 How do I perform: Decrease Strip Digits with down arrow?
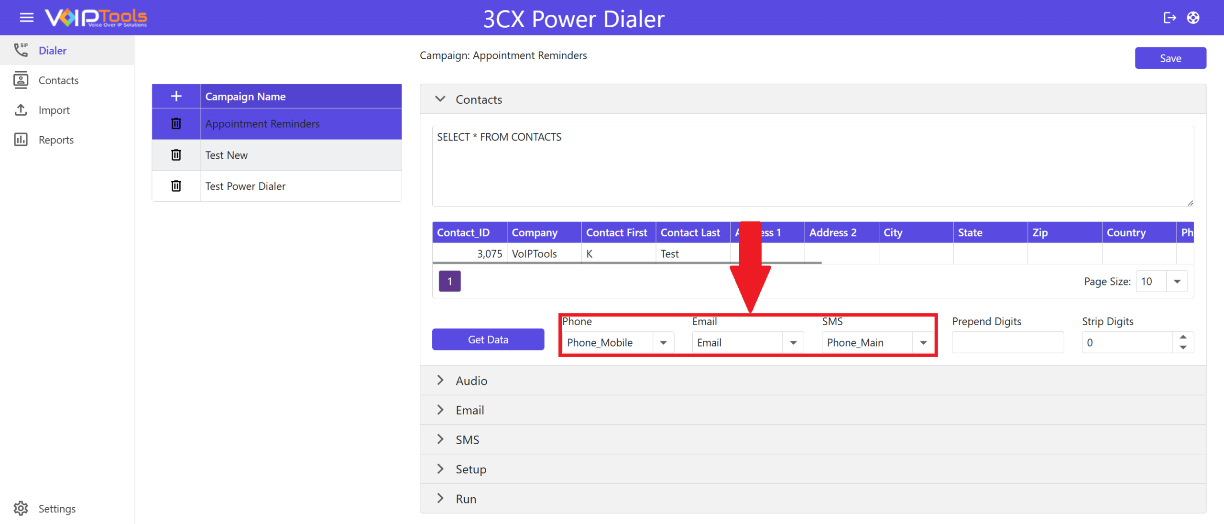pos(1183,348)
